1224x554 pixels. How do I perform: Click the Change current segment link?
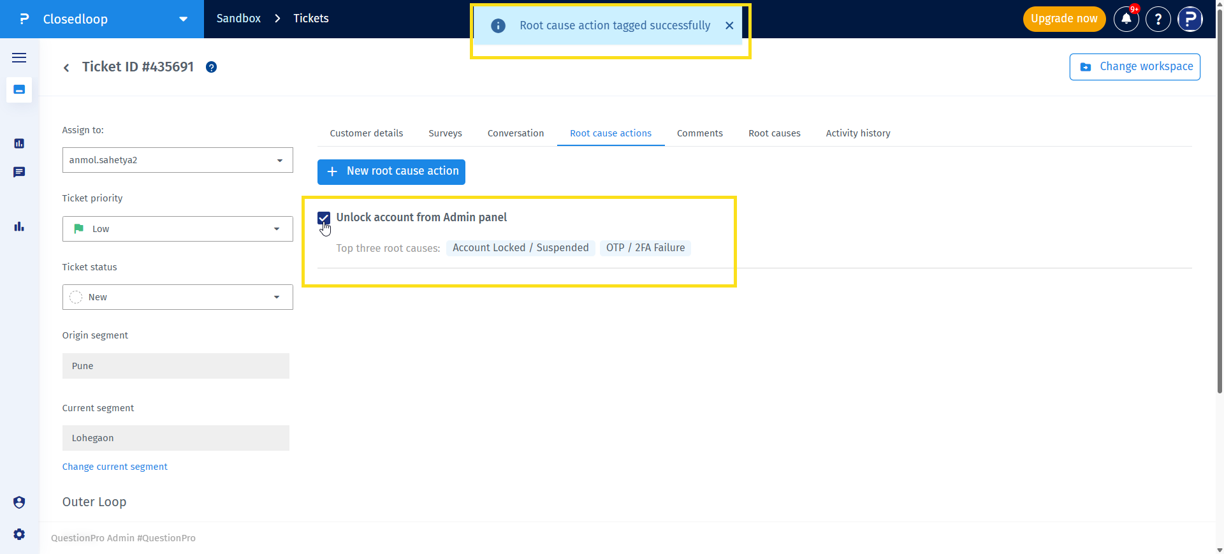(115, 467)
